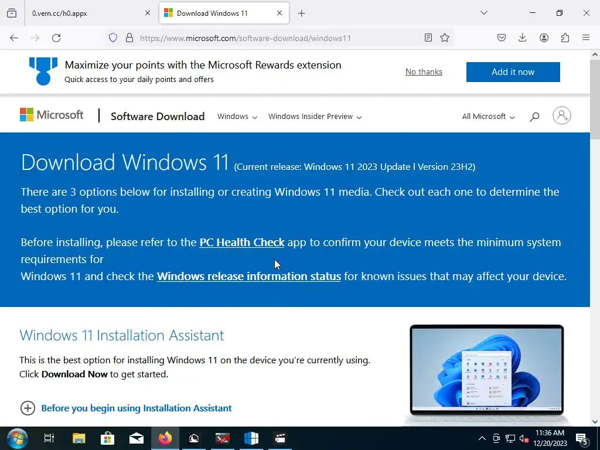Expand Before you begin using Installation Assistant
The height and width of the screenshot is (450, 600).
(x=126, y=408)
